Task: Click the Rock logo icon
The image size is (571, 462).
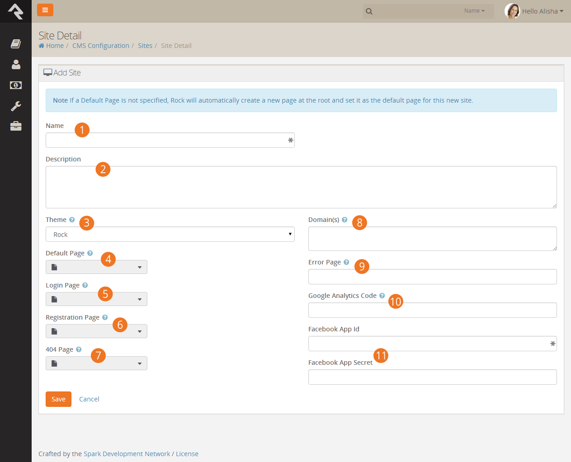Action: [16, 11]
